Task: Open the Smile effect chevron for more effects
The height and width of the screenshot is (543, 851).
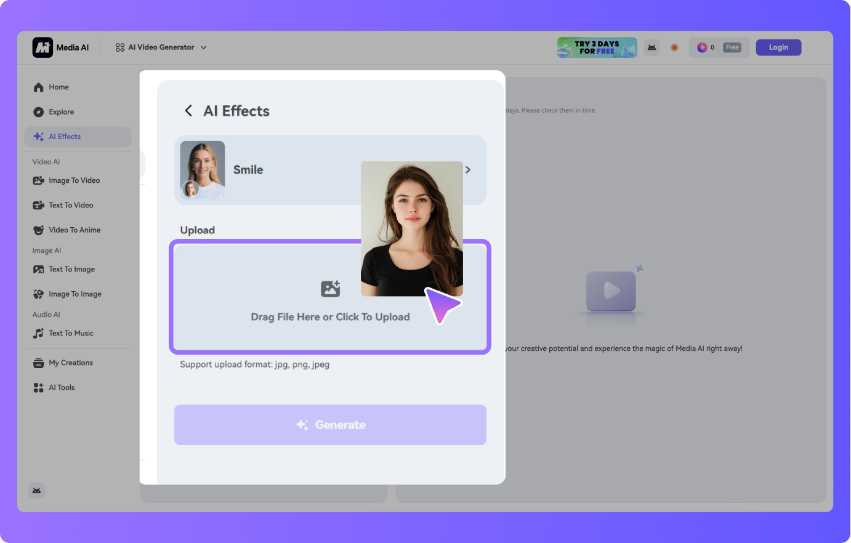Action: (468, 169)
